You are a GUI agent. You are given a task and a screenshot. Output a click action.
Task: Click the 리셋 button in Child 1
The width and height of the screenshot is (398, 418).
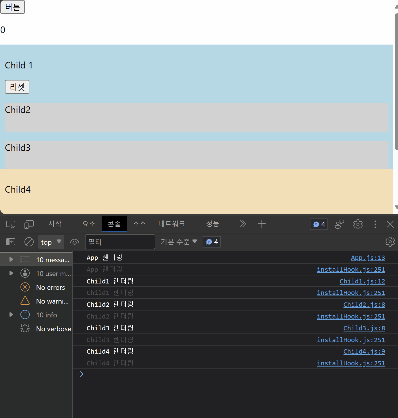17,87
